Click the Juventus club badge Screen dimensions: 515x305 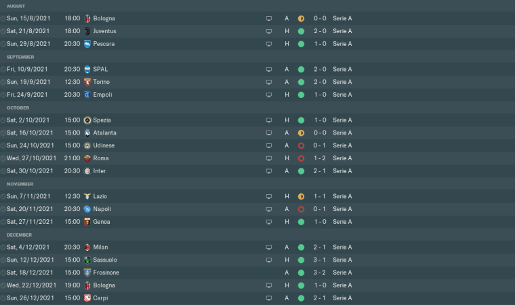[87, 31]
